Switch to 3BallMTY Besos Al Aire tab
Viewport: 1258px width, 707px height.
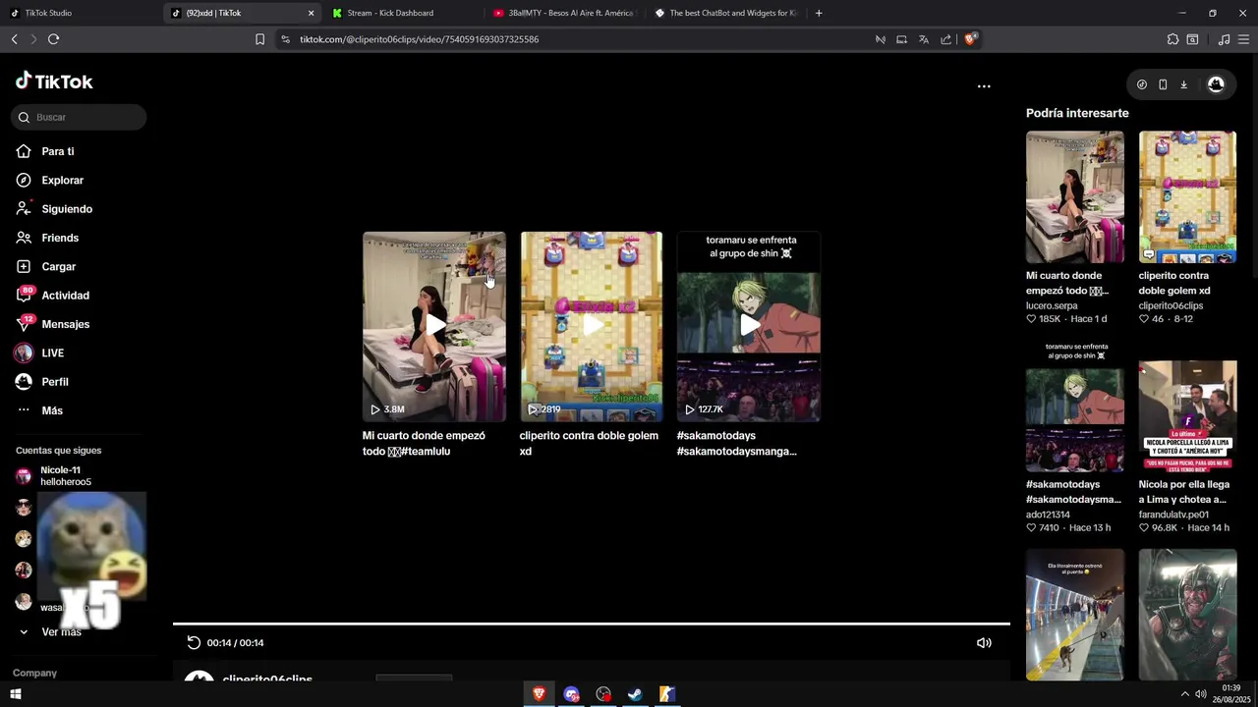563,13
